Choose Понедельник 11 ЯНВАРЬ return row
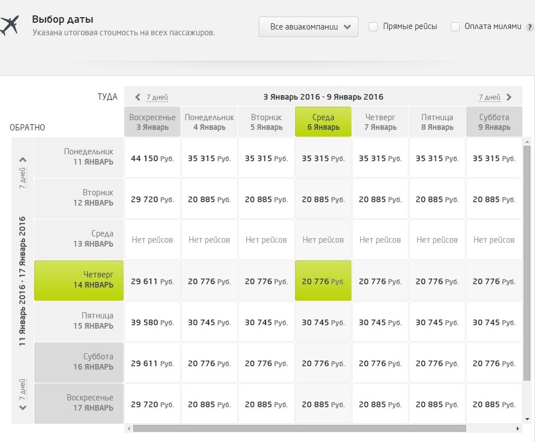This screenshot has width=535, height=442. coord(79,157)
